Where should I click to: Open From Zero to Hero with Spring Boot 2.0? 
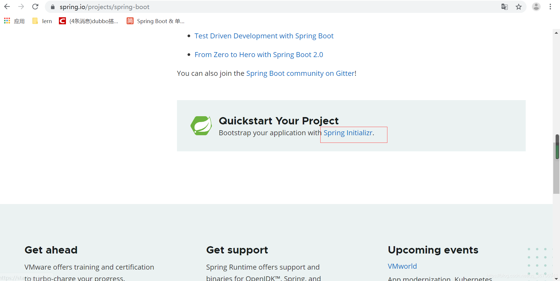(x=259, y=55)
